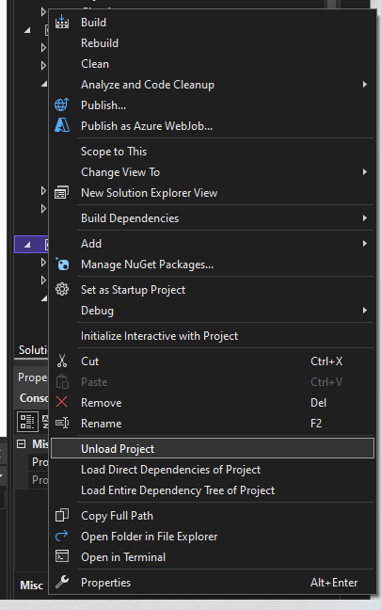
Task: Select New Solution Explorer View
Action: tap(213, 193)
